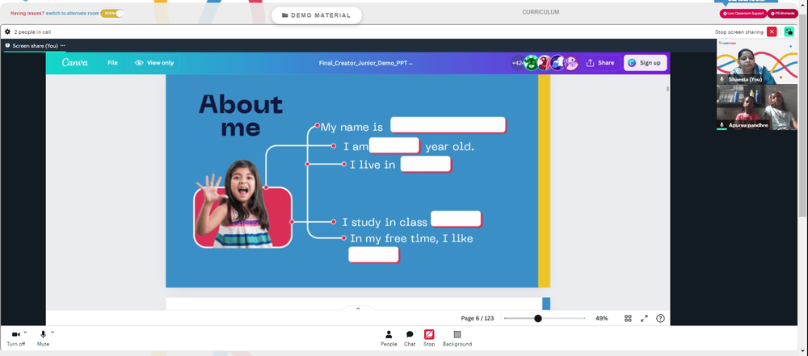Open Background settings
808x356 pixels.
(457, 338)
